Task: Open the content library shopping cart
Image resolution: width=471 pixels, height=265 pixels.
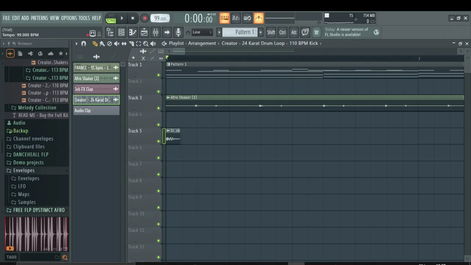Action: click(316, 32)
